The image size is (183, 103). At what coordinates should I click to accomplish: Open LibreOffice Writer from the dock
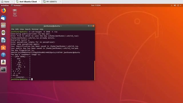[3, 40]
